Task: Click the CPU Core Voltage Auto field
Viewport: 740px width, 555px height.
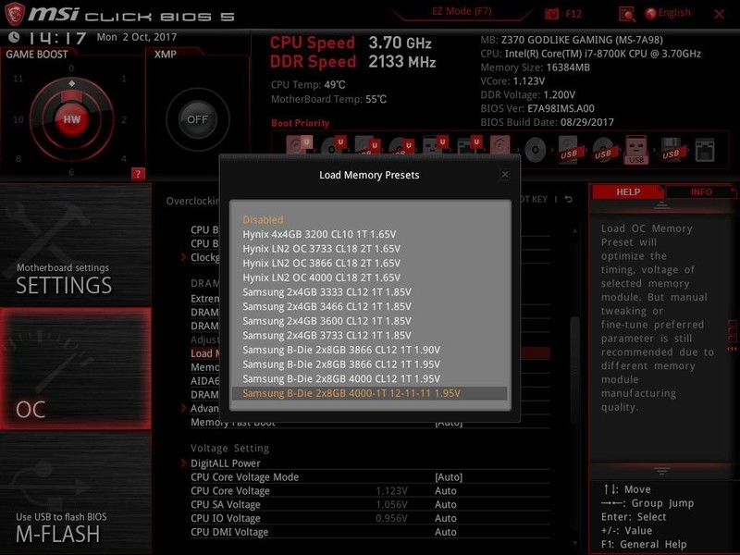Action: click(x=446, y=491)
